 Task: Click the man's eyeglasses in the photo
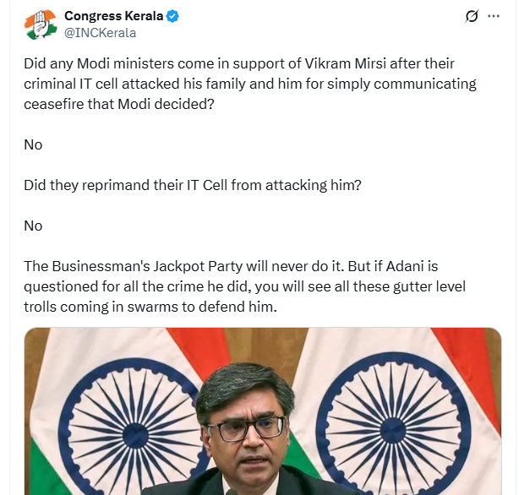(x=245, y=428)
